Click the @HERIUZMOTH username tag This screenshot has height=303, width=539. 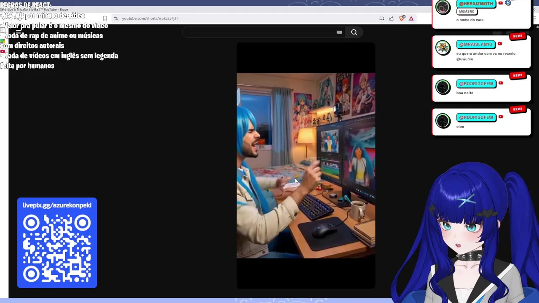pos(476,3)
